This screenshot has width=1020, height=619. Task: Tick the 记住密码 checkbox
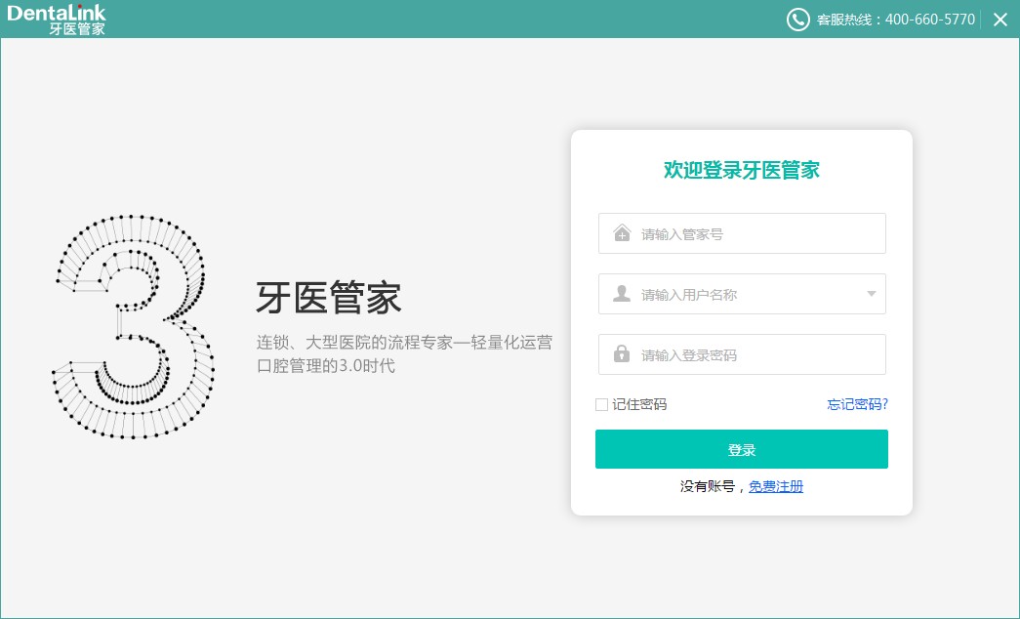[601, 405]
